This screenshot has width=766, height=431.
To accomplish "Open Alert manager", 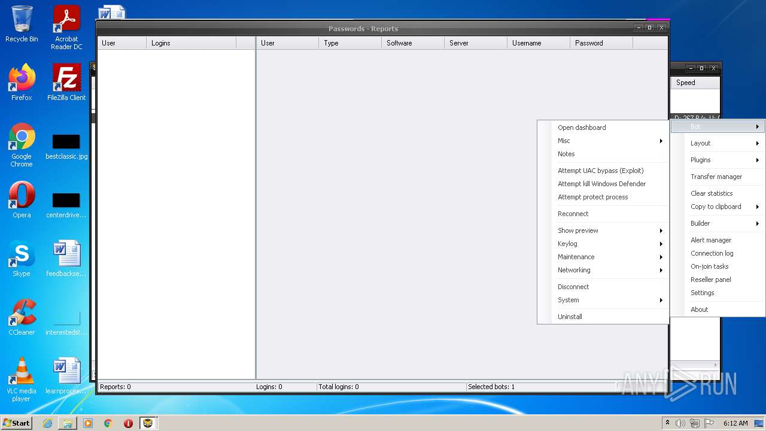I will pyautogui.click(x=718, y=240).
